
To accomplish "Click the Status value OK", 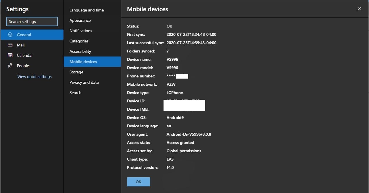I will pos(169,26).
